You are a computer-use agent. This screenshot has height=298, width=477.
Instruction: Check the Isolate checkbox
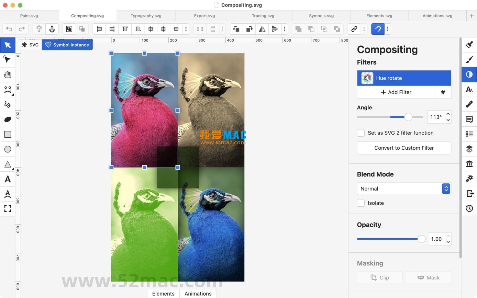tap(360, 203)
